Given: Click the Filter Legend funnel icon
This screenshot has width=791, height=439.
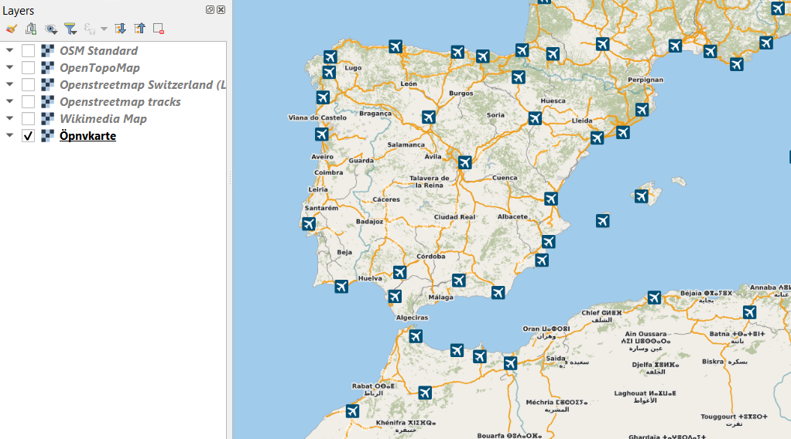Looking at the screenshot, I should 70,29.
